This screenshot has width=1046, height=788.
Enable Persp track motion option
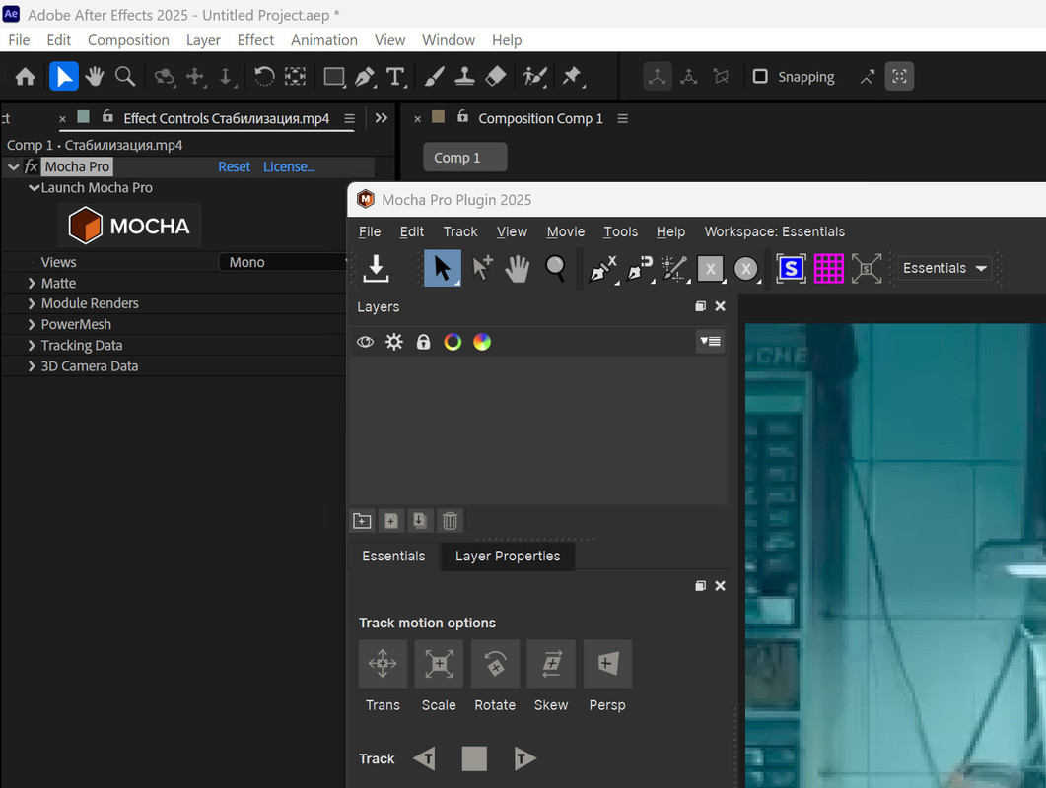click(607, 664)
